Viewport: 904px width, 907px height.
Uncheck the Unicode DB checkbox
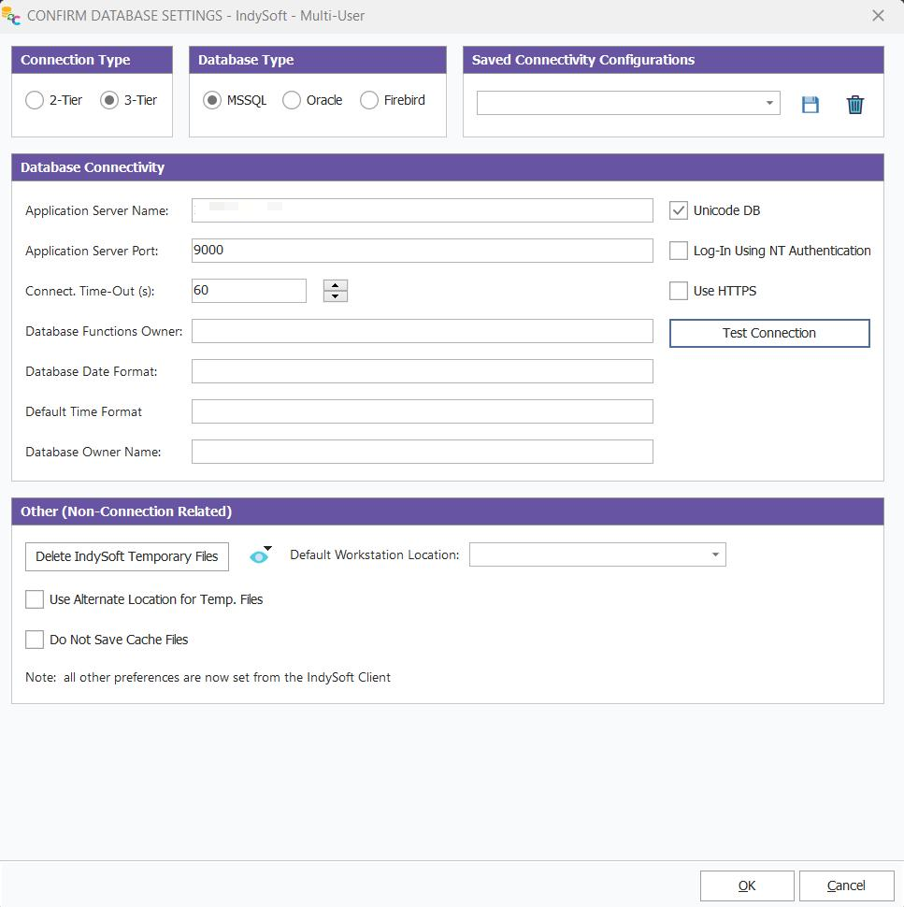[x=679, y=210]
